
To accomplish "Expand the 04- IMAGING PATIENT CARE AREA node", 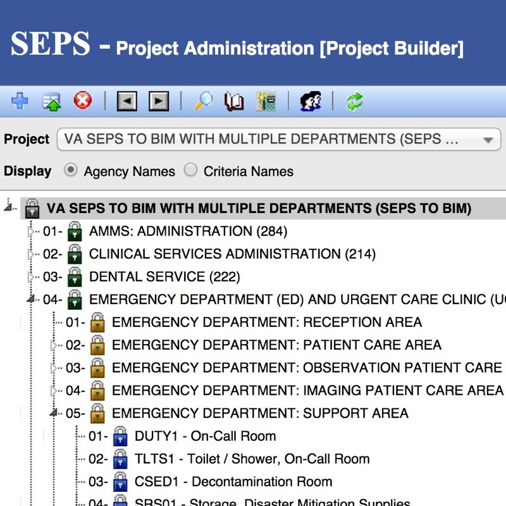I will point(54,391).
